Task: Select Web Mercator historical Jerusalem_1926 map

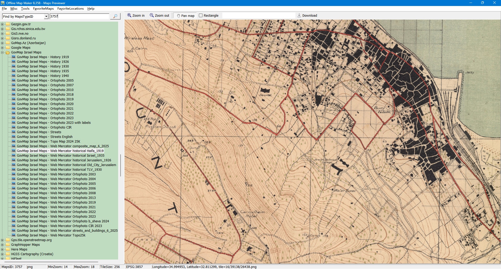Action: tap(81, 160)
